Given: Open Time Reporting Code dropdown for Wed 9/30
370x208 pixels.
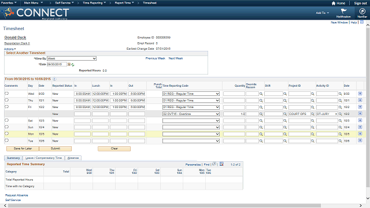Looking at the screenshot, I should (191, 94).
